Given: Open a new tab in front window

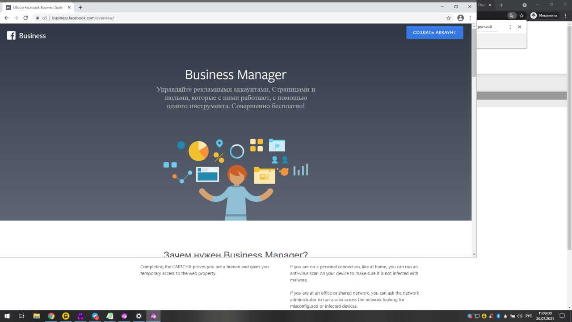Looking at the screenshot, I should click(80, 7).
